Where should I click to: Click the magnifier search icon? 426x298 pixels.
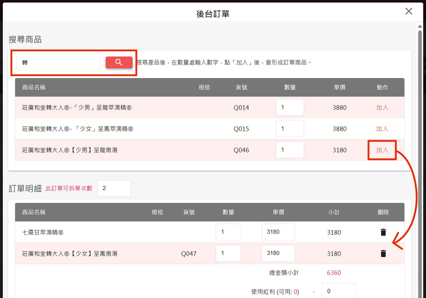tap(119, 62)
